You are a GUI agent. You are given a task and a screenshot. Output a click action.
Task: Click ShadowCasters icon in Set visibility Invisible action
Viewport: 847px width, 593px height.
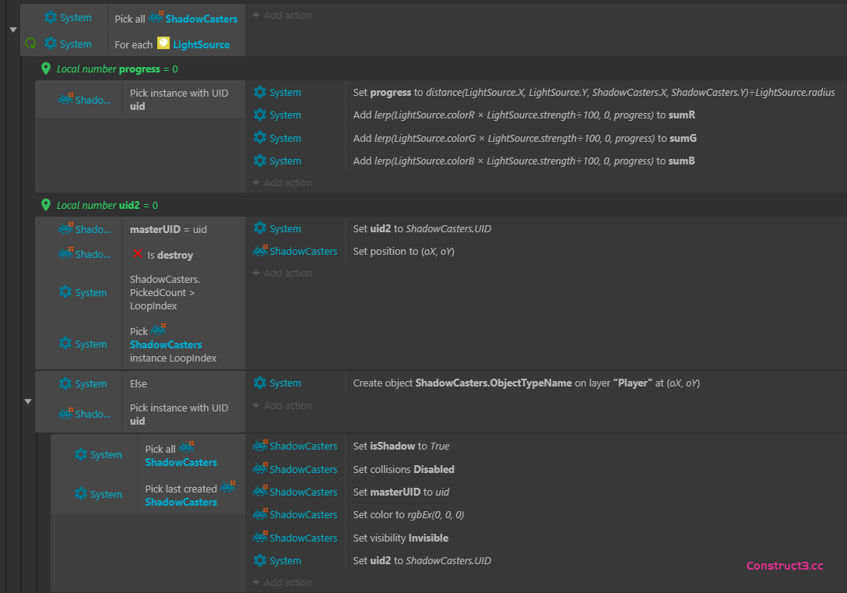point(260,538)
